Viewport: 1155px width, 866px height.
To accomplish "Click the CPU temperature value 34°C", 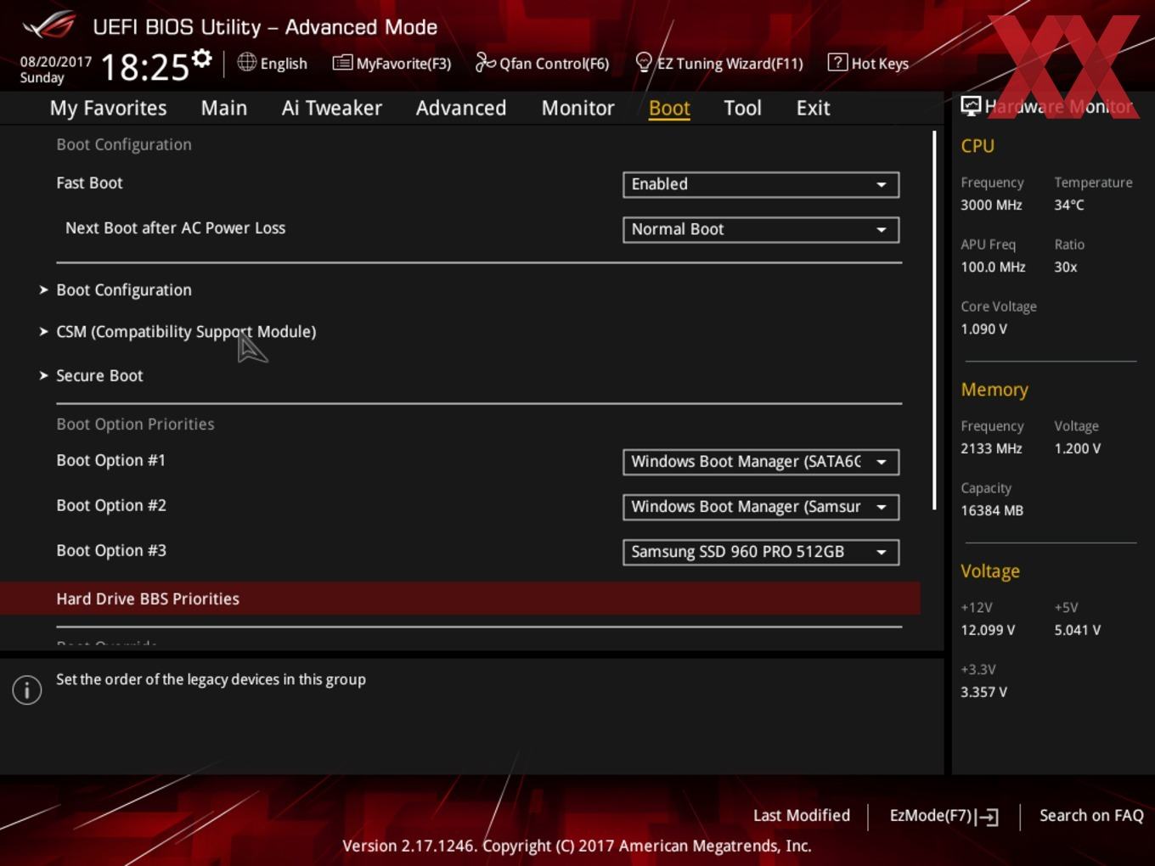I will coord(1069,205).
